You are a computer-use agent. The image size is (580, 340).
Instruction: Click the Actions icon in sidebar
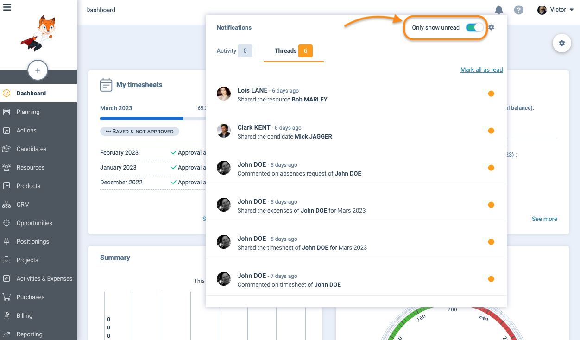6,130
